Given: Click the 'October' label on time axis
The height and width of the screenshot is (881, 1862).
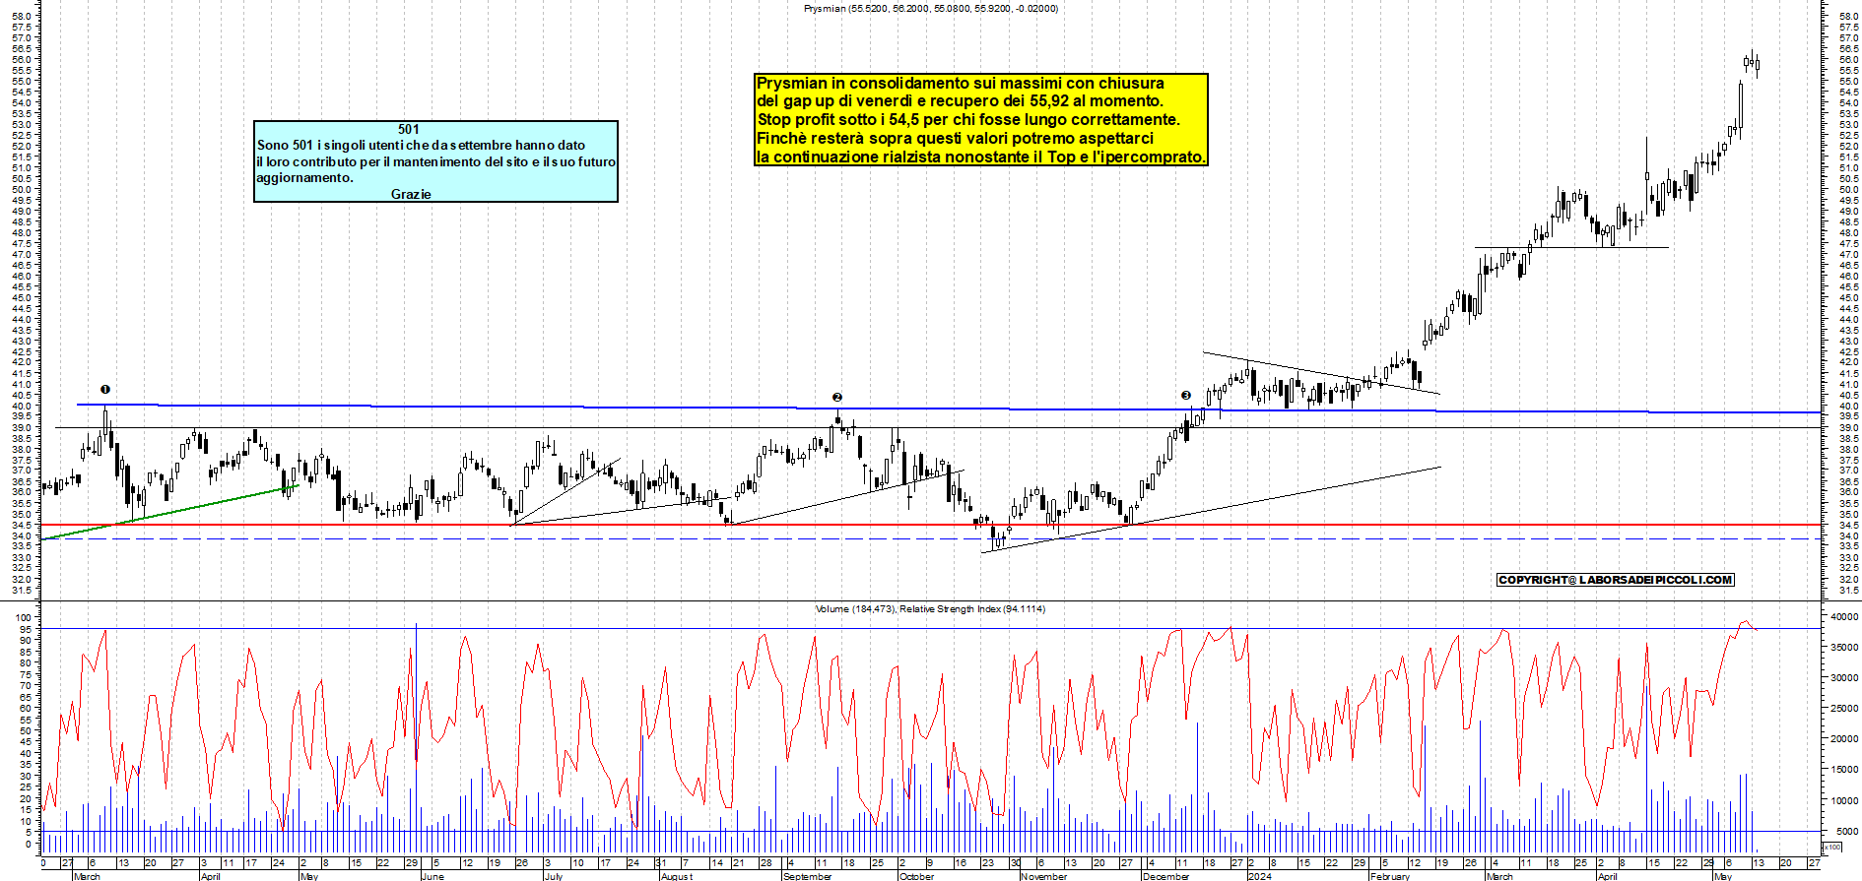Looking at the screenshot, I should pyautogui.click(x=916, y=876).
